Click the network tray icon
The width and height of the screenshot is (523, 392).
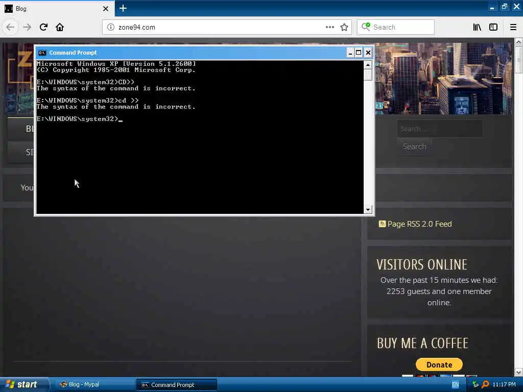476,385
